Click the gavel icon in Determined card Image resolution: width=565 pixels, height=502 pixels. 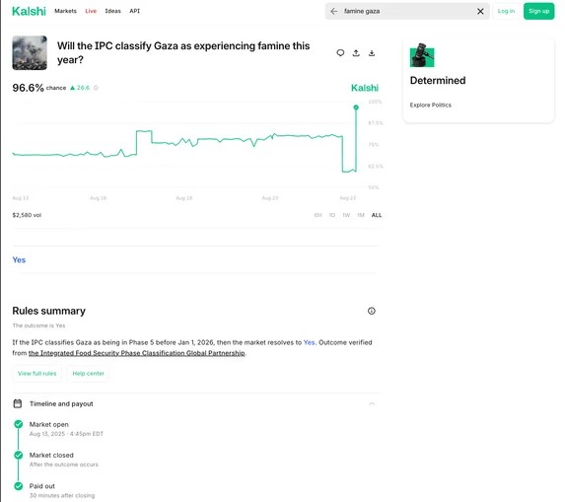click(422, 55)
